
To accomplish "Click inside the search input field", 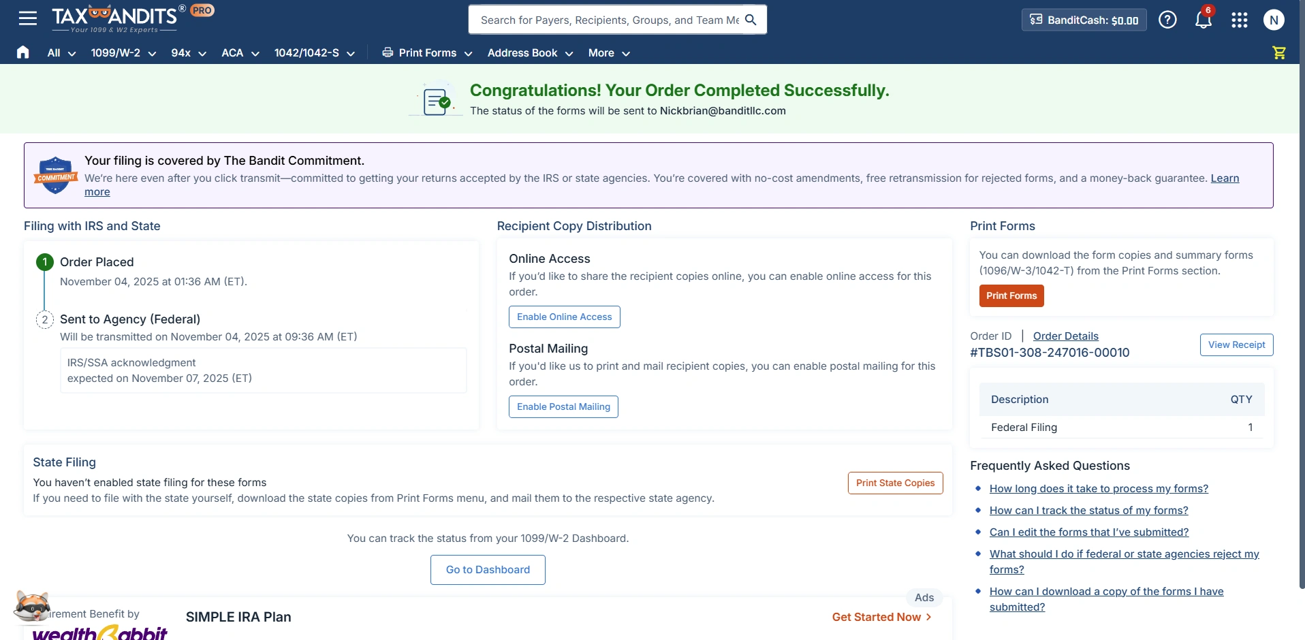I will pos(606,20).
